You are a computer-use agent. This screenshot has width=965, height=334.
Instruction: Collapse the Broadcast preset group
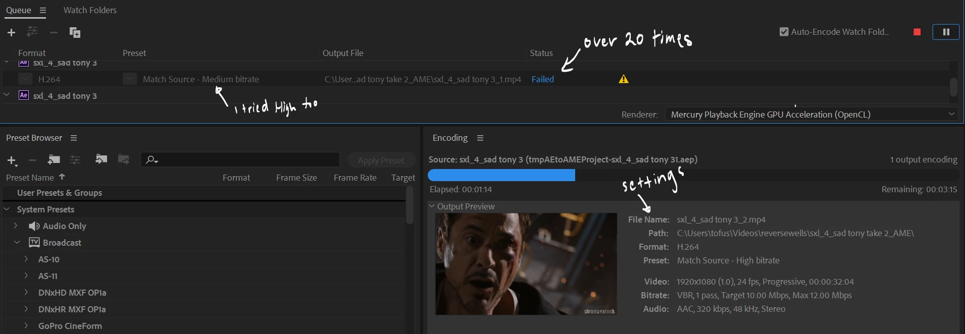click(x=17, y=242)
